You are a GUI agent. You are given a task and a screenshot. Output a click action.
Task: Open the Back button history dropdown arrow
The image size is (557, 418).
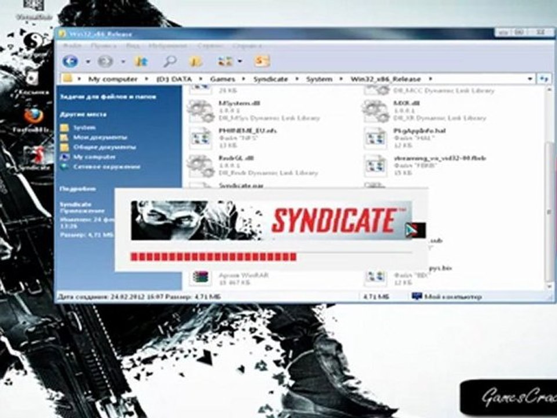tap(88, 62)
